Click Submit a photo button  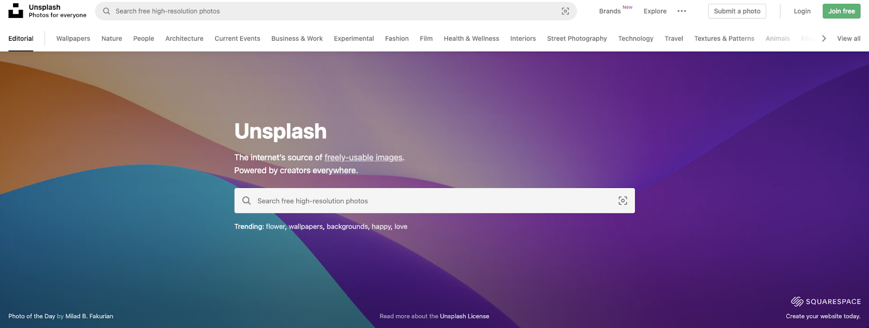click(737, 11)
